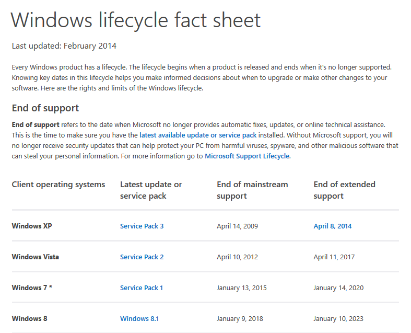
Task: Click the April 14, 2009 date cell
Action: [x=237, y=226]
